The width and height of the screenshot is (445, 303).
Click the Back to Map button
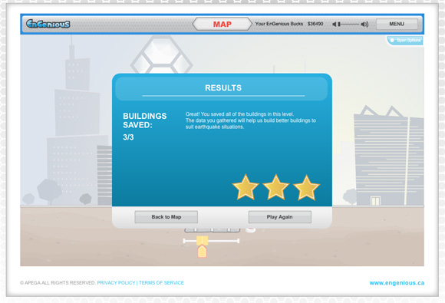tap(166, 217)
